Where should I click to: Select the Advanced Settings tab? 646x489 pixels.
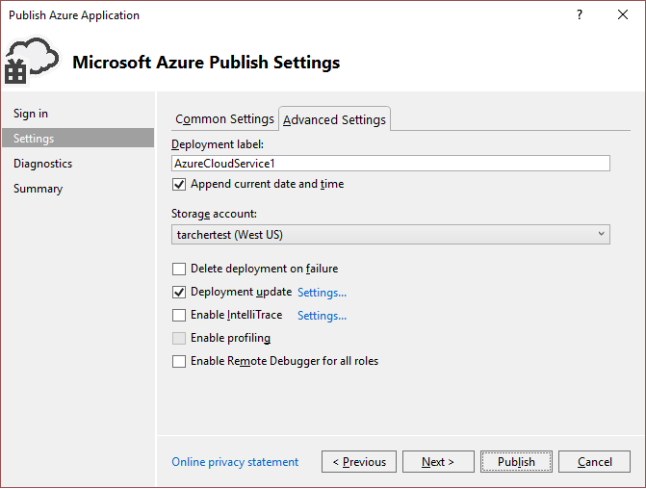[x=334, y=119]
